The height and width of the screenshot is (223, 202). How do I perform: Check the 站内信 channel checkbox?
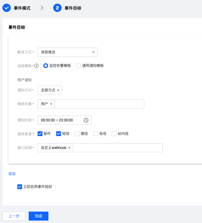point(114,134)
